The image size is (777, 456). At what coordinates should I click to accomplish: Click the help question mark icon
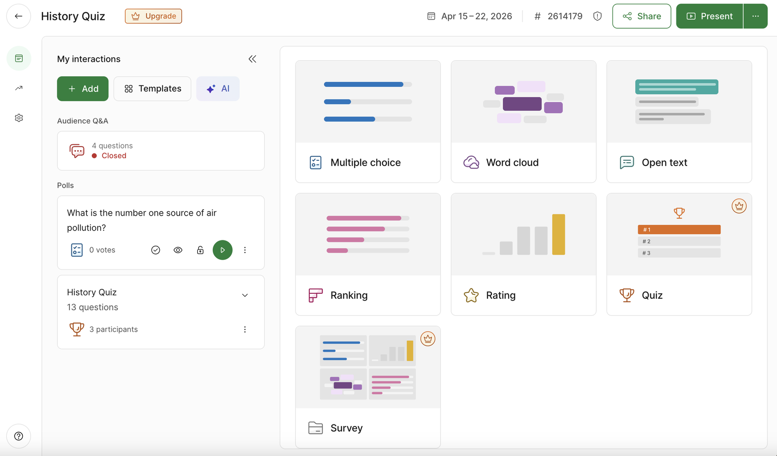click(18, 436)
